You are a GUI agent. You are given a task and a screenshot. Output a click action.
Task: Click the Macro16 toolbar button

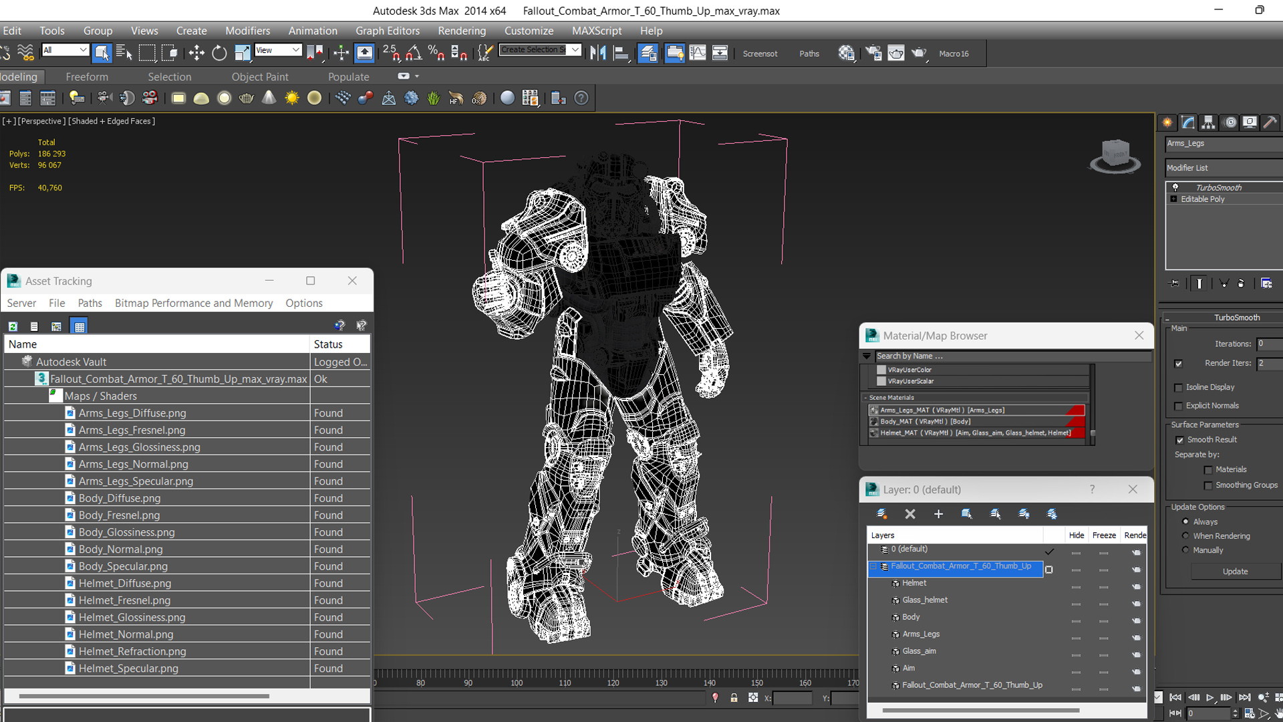954,53
